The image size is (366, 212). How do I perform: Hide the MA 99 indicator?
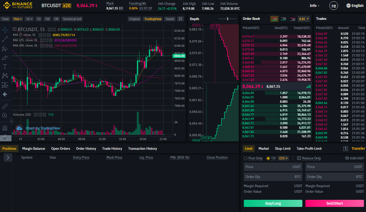42,45
